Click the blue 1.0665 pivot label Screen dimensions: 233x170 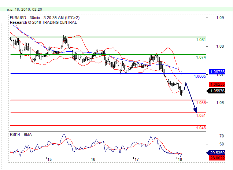[x=200, y=76]
